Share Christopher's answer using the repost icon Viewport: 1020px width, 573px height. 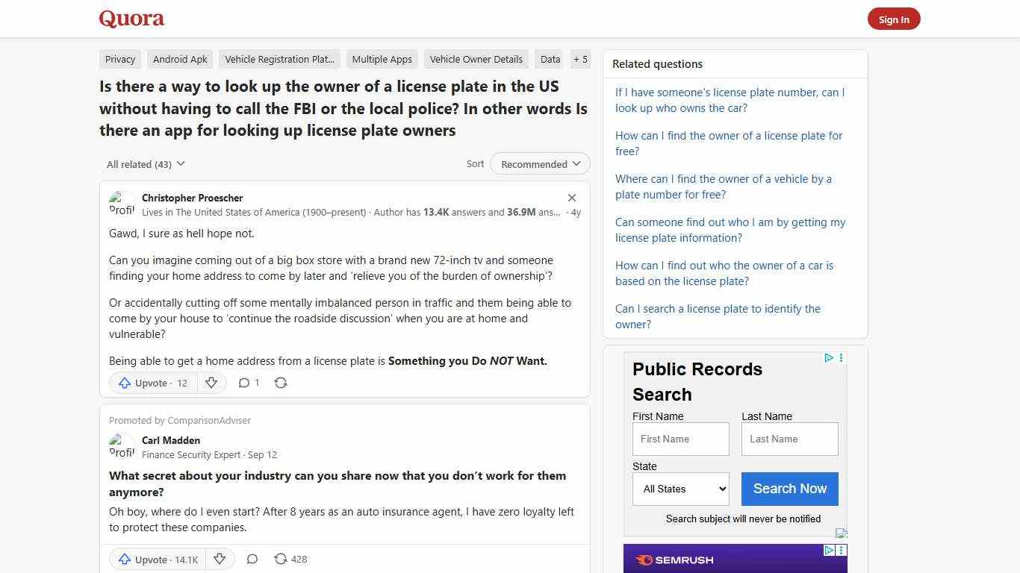281,383
